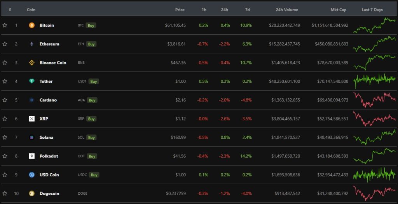Click the Binance Coin logo icon
The image size is (398, 204).
coord(31,63)
